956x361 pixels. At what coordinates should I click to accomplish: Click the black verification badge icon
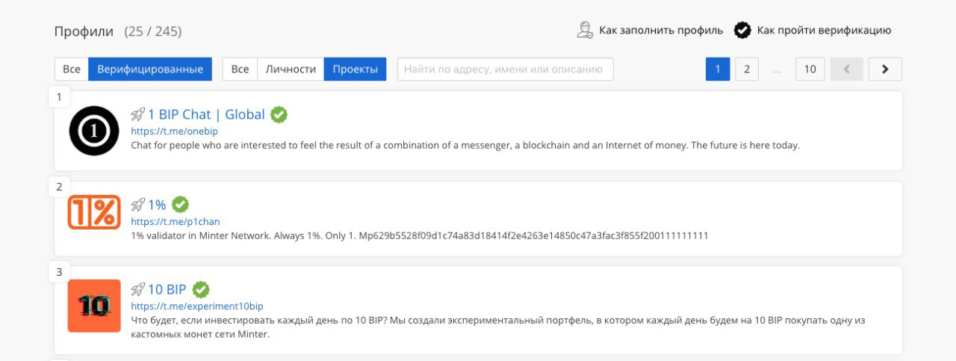(742, 31)
